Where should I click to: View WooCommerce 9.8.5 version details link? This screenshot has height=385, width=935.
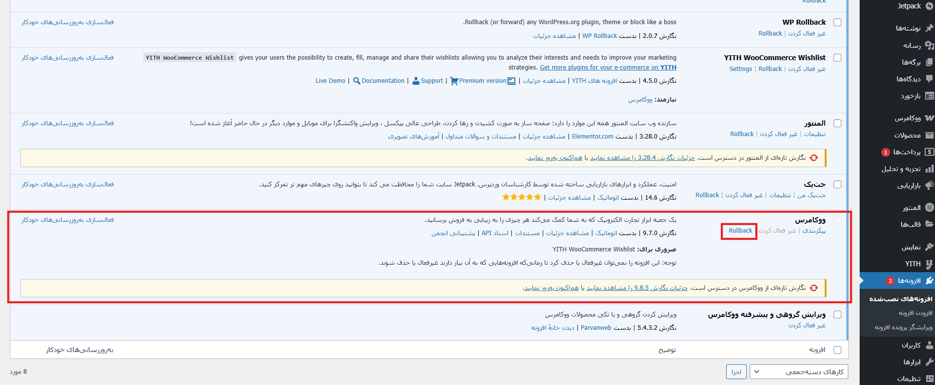(637, 288)
